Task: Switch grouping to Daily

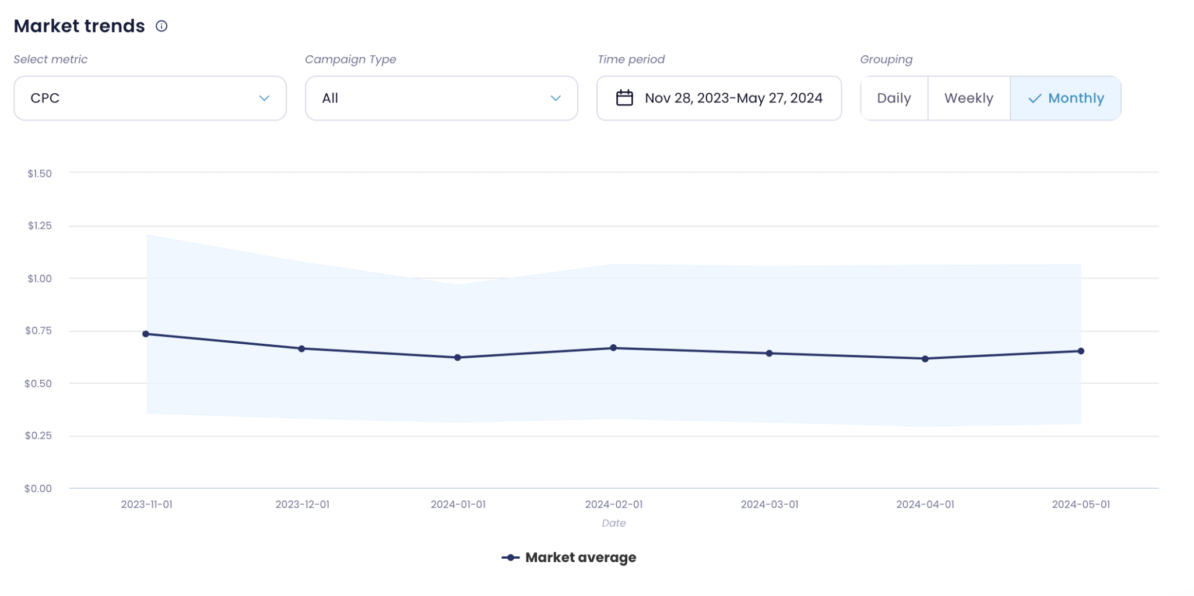Action: pos(894,98)
